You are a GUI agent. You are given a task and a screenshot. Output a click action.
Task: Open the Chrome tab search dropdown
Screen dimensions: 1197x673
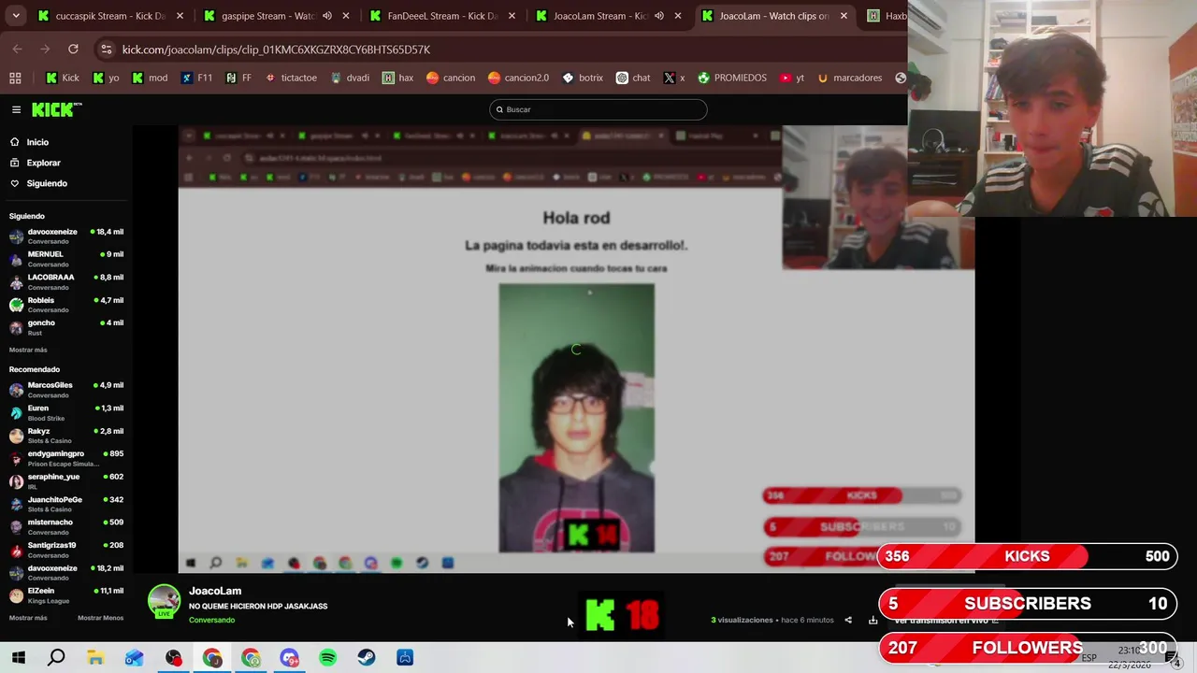pos(16,16)
